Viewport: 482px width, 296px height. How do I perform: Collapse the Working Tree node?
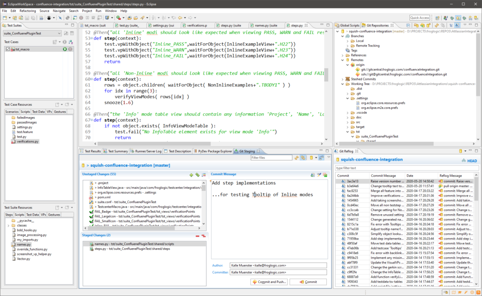(342, 84)
